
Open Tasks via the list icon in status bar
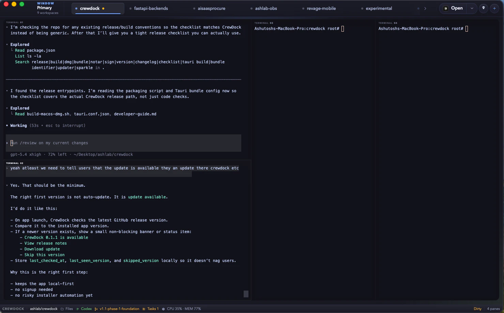144,309
